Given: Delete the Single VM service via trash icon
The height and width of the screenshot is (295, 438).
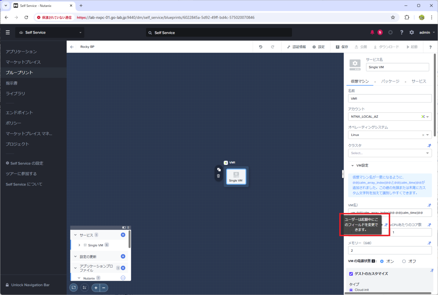Looking at the screenshot, I should 219,176.
